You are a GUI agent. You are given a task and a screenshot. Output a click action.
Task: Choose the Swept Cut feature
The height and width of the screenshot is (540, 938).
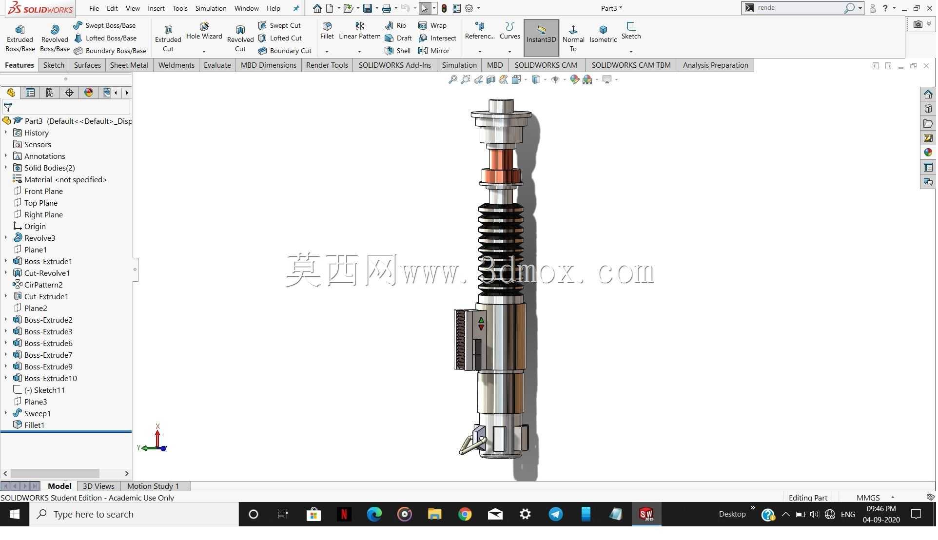pyautogui.click(x=280, y=25)
